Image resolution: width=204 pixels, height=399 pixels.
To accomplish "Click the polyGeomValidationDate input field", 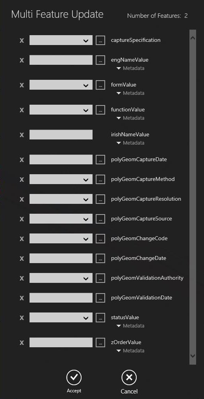I will pyautogui.click(x=61, y=298).
